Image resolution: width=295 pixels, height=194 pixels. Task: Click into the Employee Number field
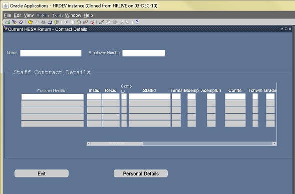[x=144, y=53]
